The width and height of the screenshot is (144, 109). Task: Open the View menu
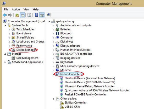[26, 9]
